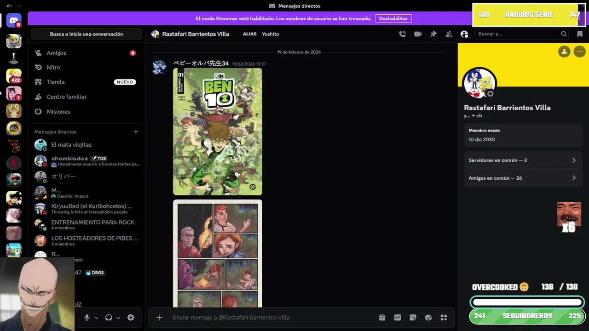The image size is (589, 331).
Task: Expand Servidores en común list
Action: pyautogui.click(x=522, y=160)
